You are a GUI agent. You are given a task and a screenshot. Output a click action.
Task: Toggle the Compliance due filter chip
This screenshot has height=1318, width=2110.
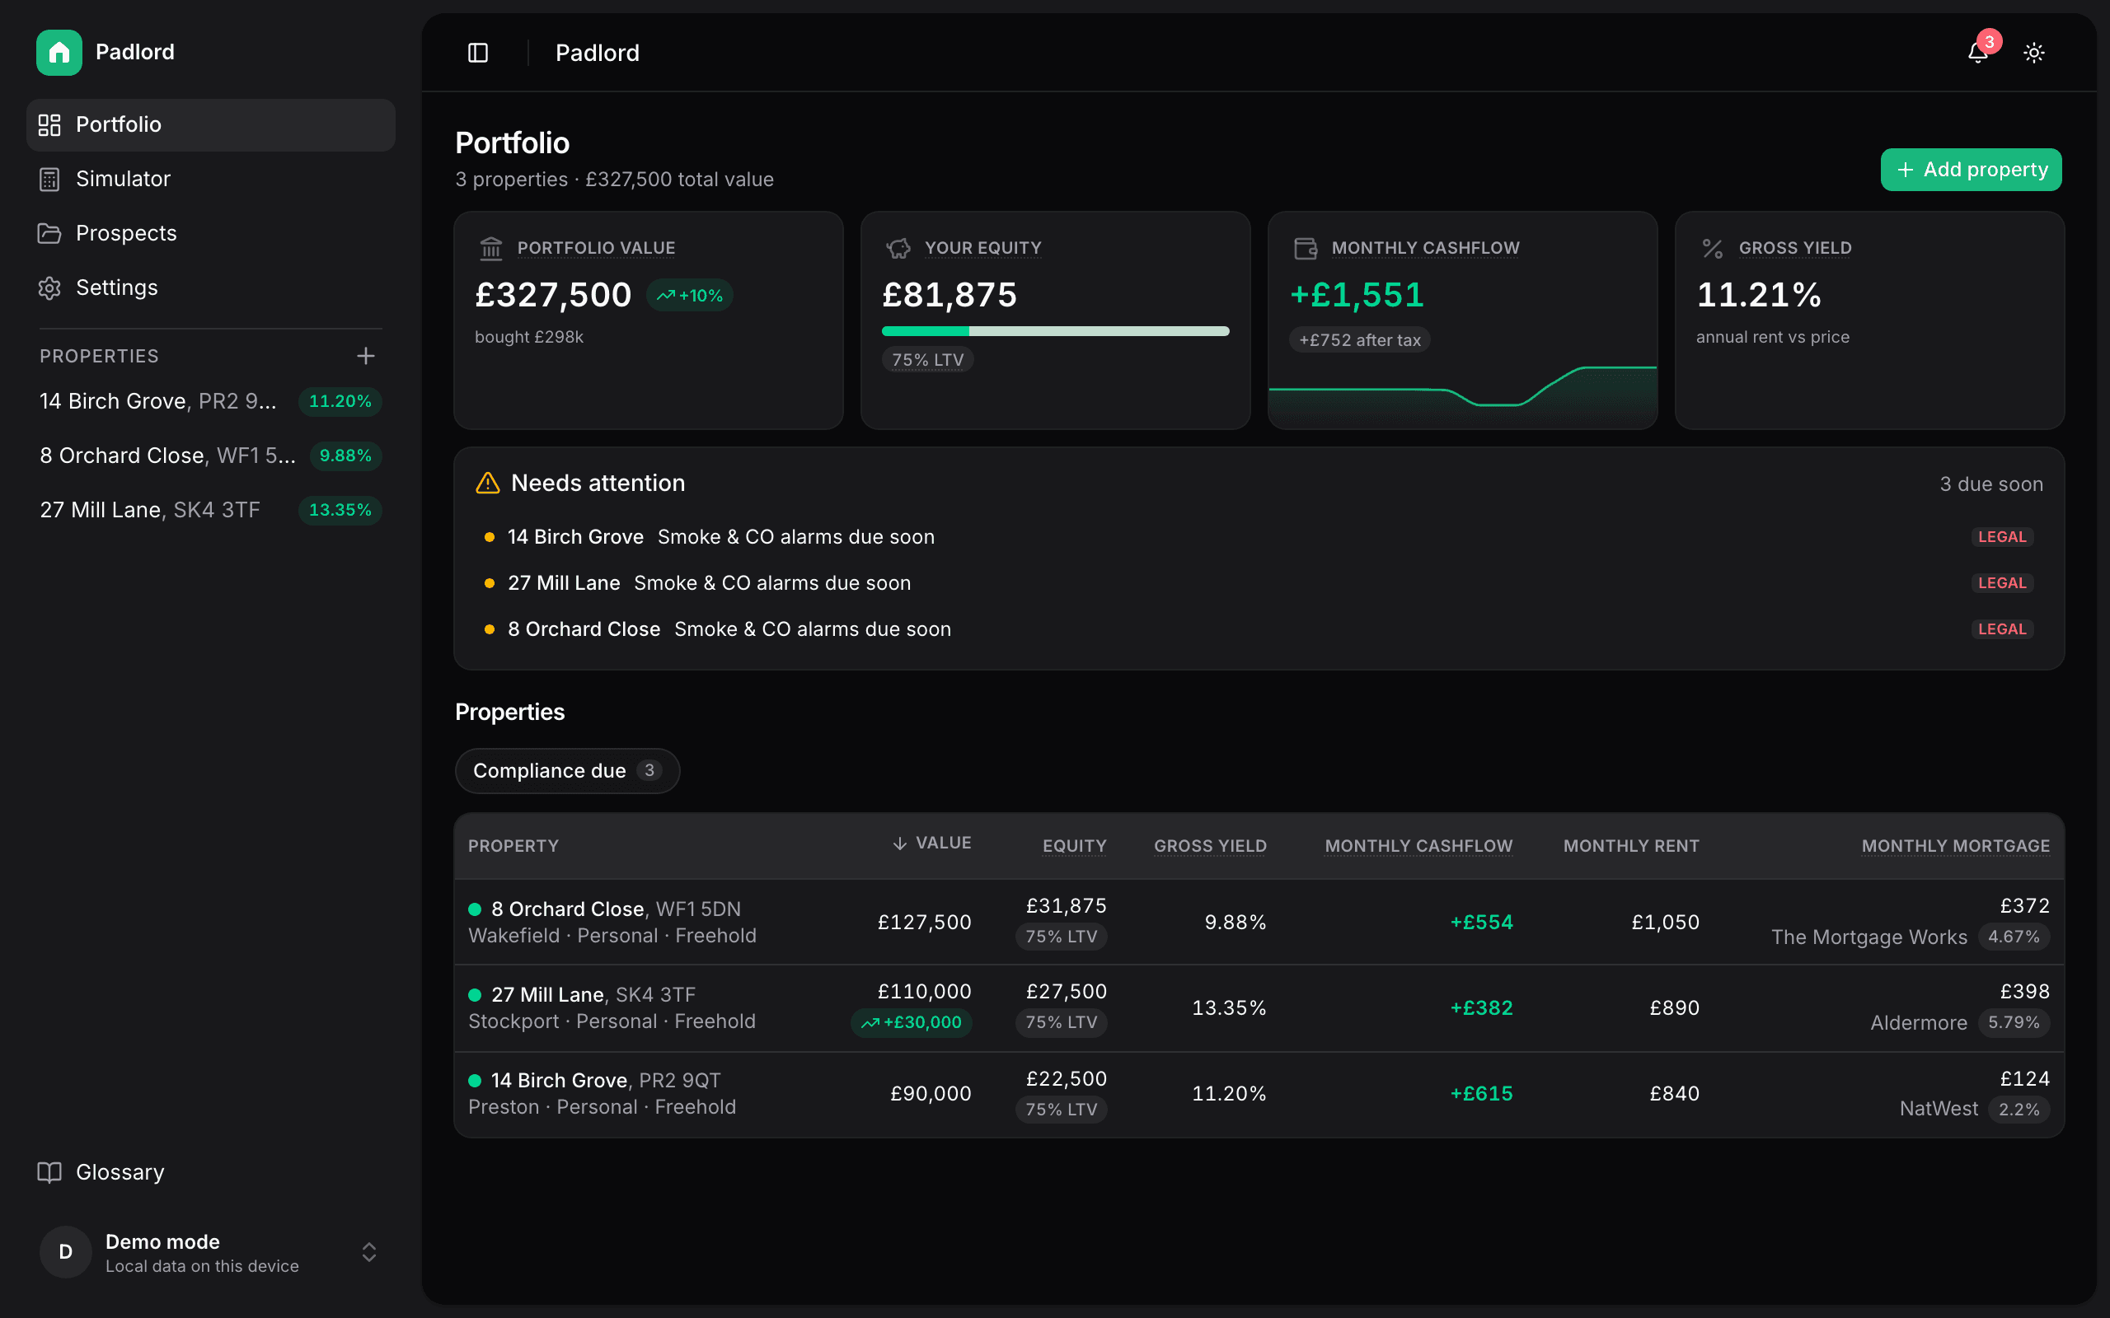tap(568, 770)
